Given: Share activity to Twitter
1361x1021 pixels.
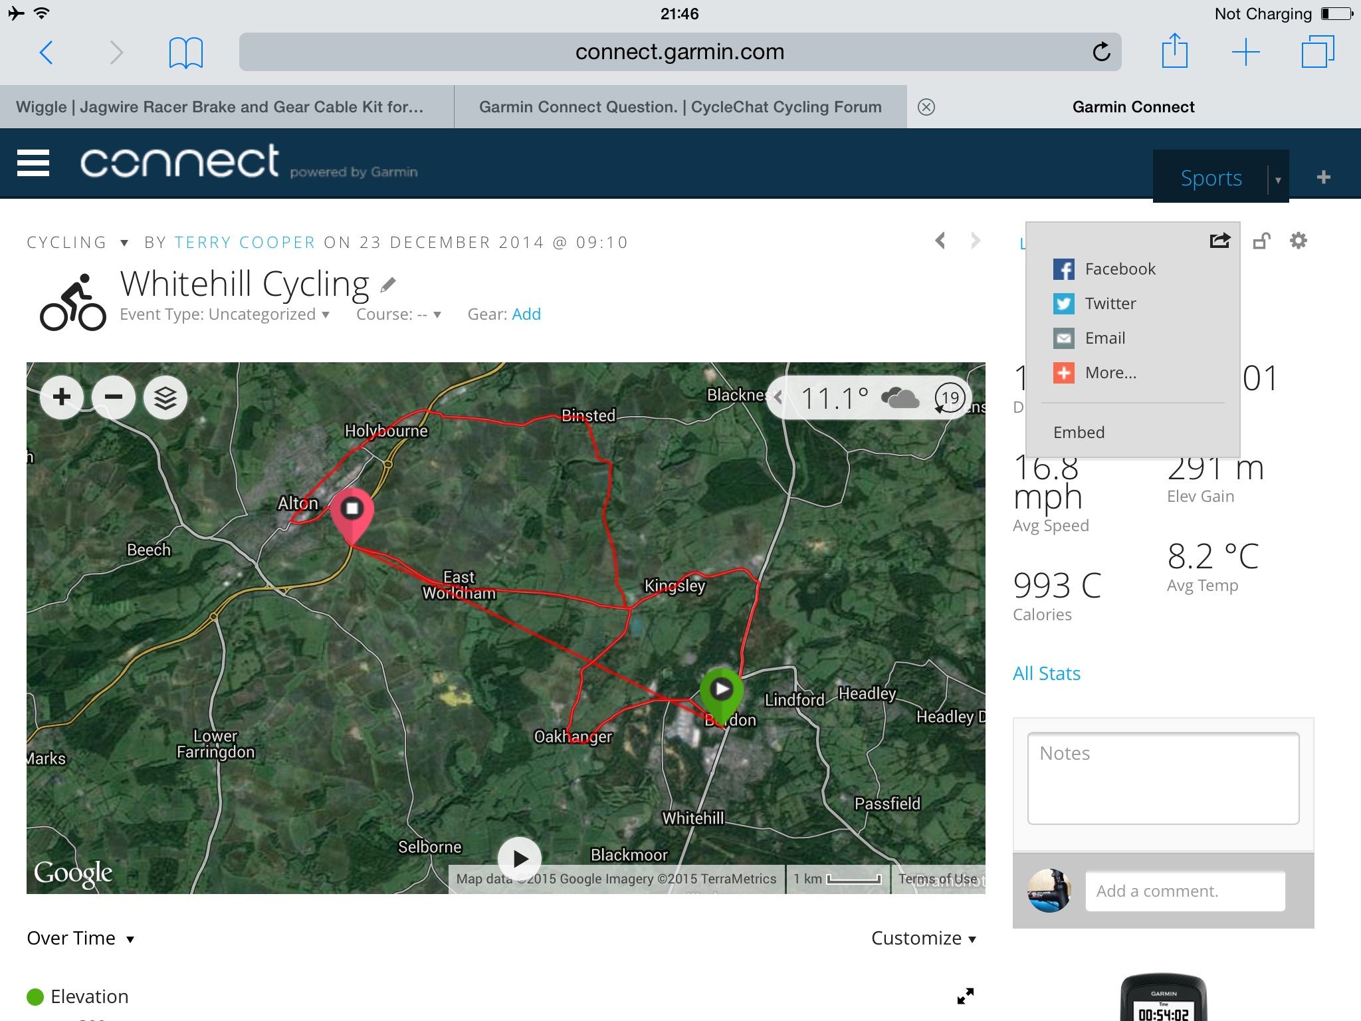Looking at the screenshot, I should point(1095,303).
